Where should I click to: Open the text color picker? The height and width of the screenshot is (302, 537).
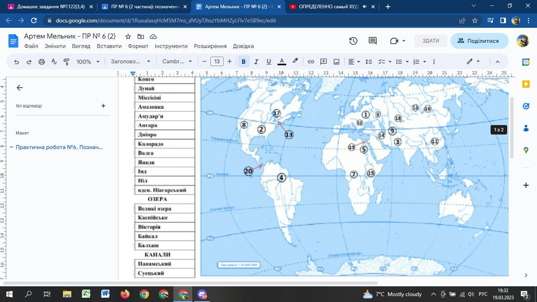pos(281,62)
